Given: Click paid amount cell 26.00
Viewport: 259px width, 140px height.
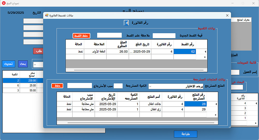Looking at the screenshot, I should click(x=118, y=52).
